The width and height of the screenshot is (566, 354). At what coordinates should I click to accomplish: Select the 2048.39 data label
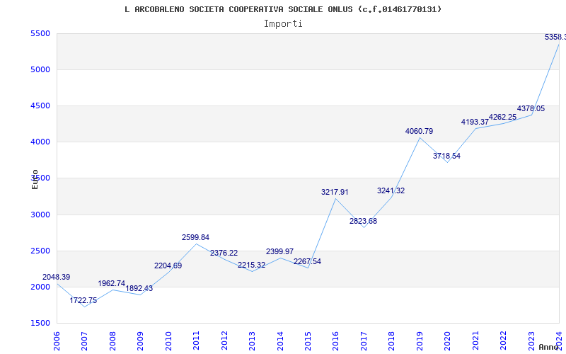[57, 277]
